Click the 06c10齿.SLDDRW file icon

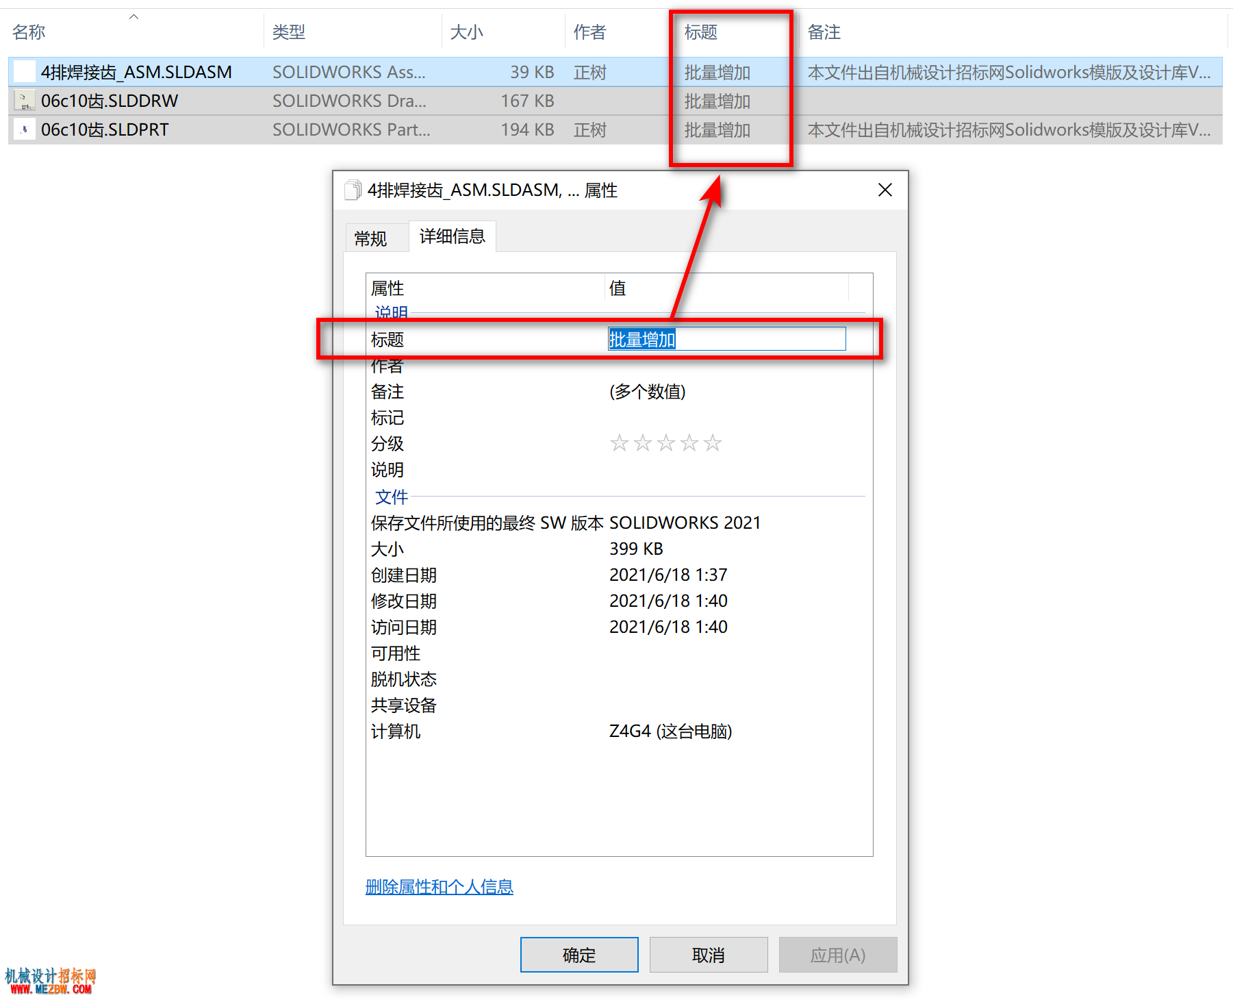click(x=25, y=101)
